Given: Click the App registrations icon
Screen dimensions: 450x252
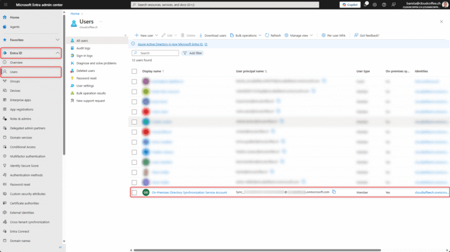Looking at the screenshot, I should click(x=5, y=109).
